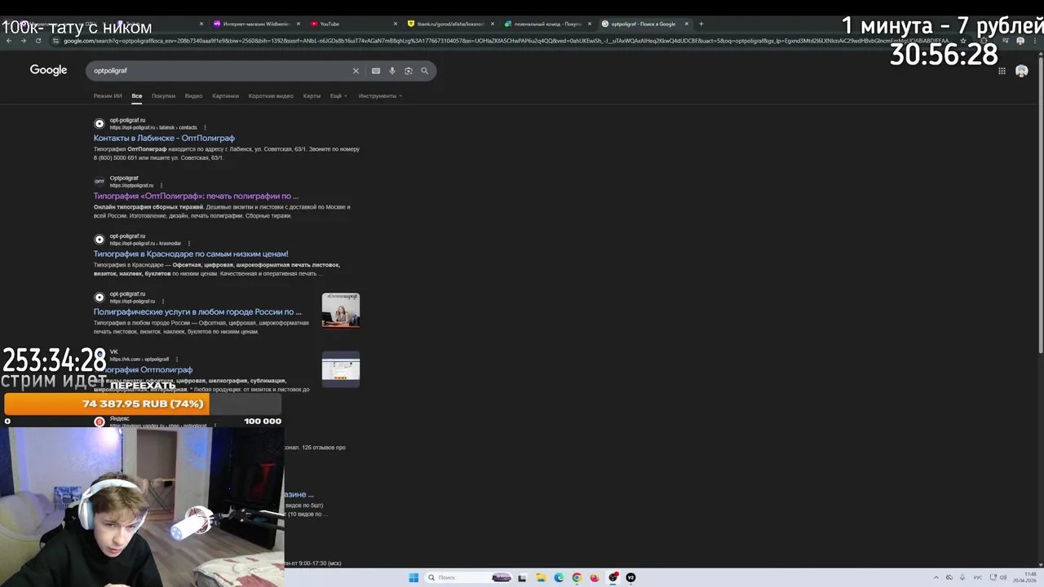Select the Видео search tab

(193, 96)
